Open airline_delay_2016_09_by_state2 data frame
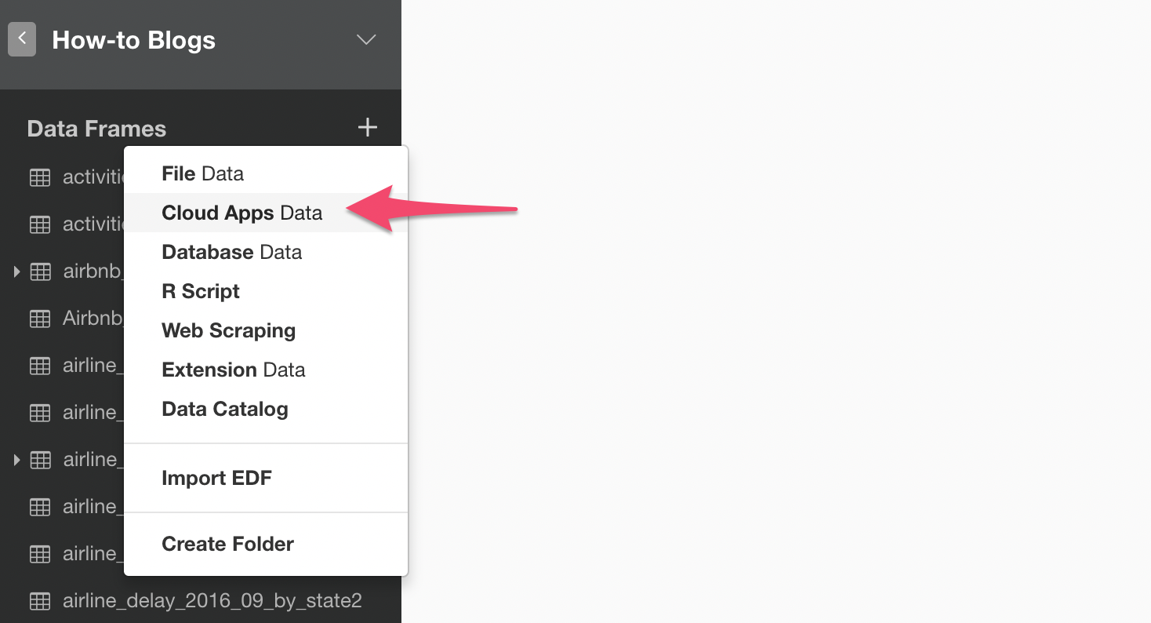The height and width of the screenshot is (623, 1151). [212, 601]
